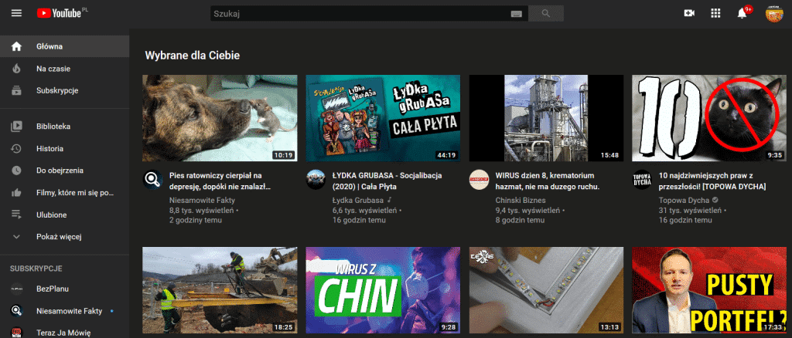The width and height of the screenshot is (792, 338).
Task: Play black cat 10 thumbnail
Action: click(x=710, y=118)
